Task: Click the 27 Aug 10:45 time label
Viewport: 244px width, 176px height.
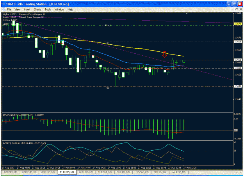Action: coord(114,167)
